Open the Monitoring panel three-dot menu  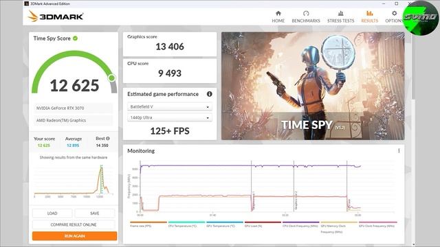399,151
